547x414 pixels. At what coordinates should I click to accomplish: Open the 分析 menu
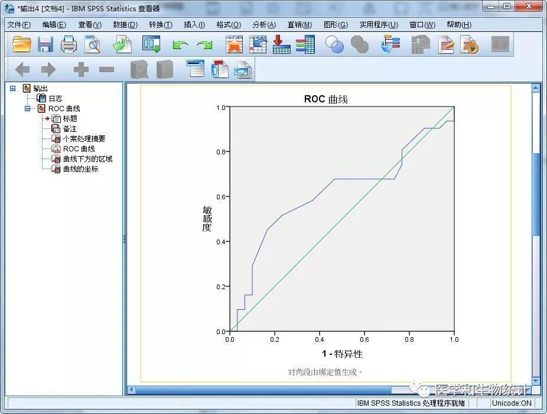point(263,24)
